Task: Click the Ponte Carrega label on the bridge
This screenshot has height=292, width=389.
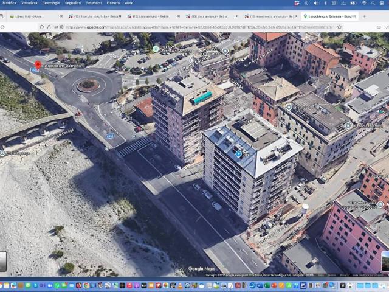Action: (x=64, y=134)
